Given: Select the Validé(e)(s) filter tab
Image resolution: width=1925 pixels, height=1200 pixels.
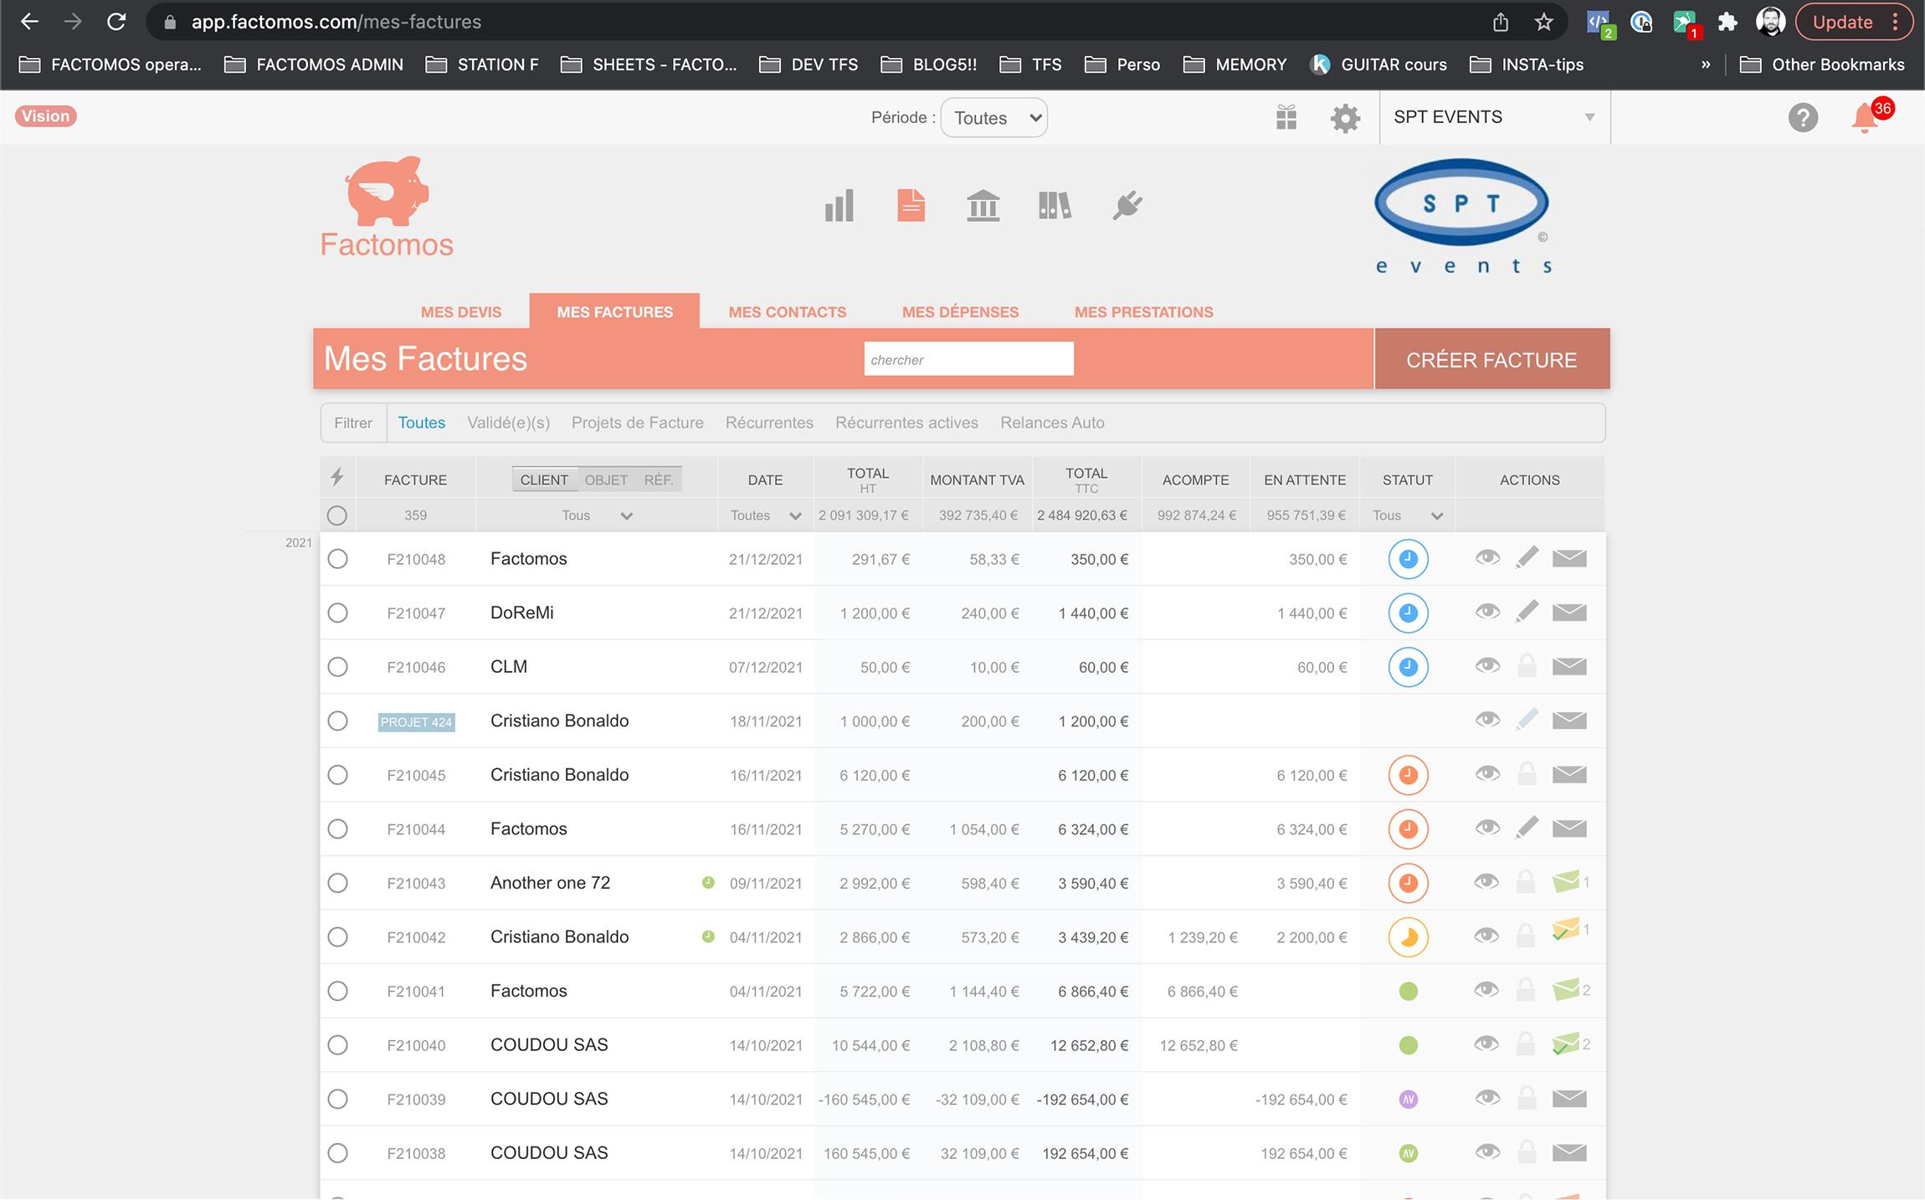Looking at the screenshot, I should click(x=509, y=422).
